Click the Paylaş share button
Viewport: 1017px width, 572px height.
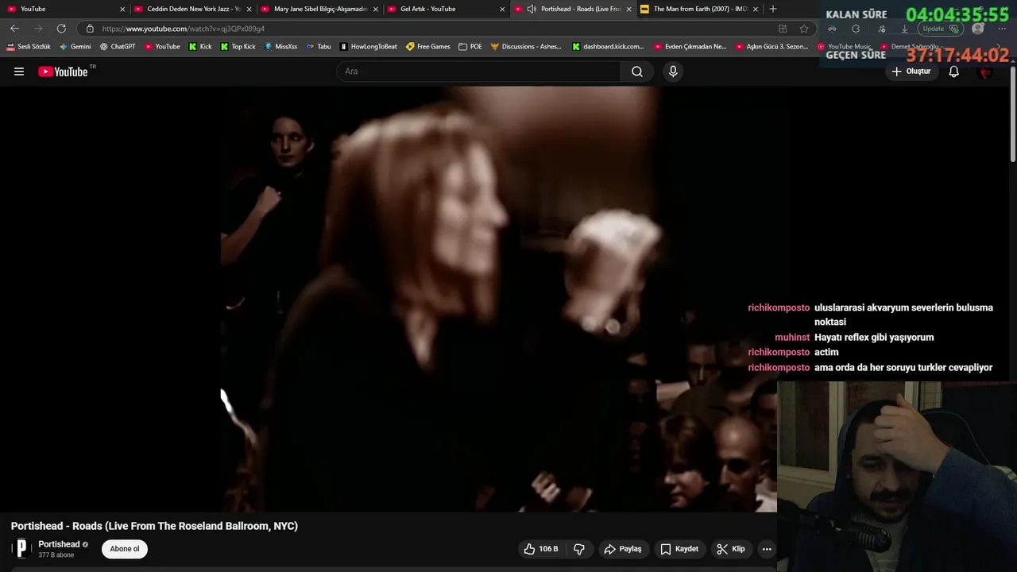point(623,549)
